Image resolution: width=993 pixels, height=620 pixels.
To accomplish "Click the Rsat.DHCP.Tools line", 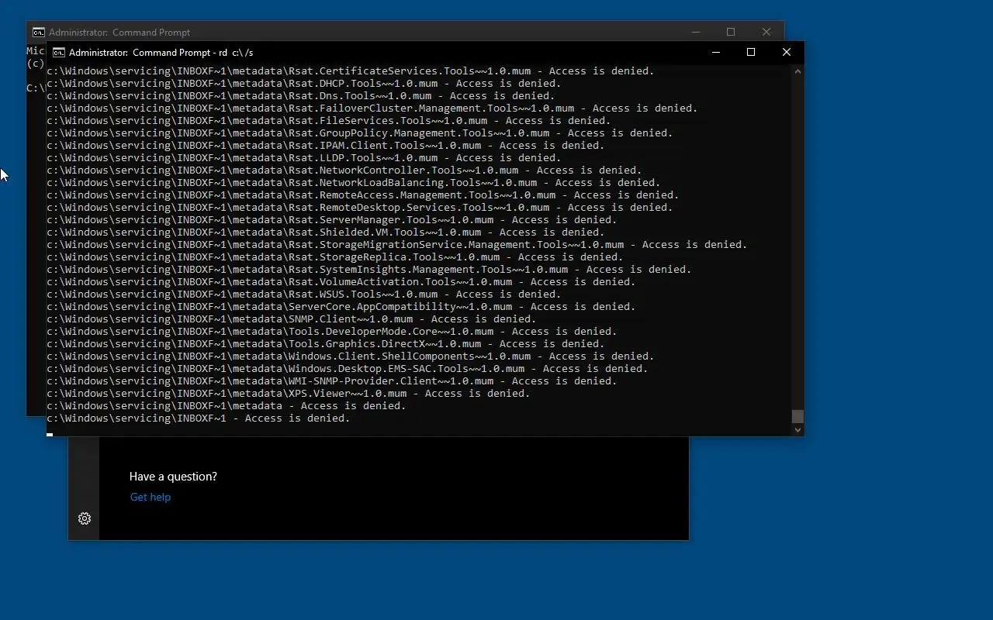I will pyautogui.click(x=304, y=84).
